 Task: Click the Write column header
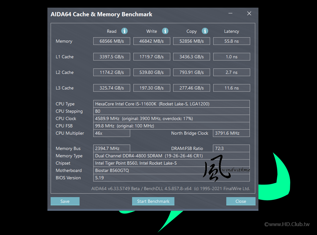point(151,31)
